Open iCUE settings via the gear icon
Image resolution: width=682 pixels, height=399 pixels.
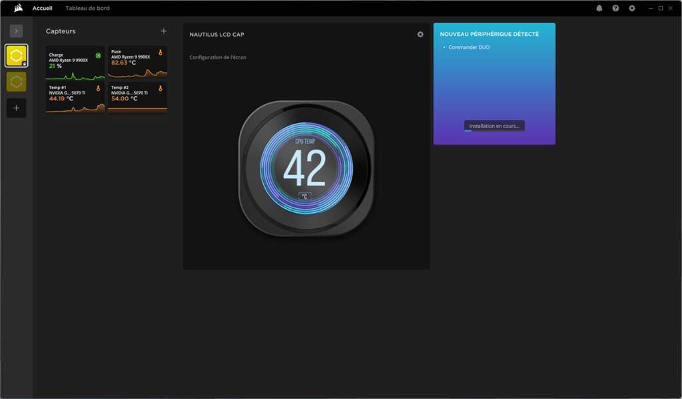coord(631,8)
